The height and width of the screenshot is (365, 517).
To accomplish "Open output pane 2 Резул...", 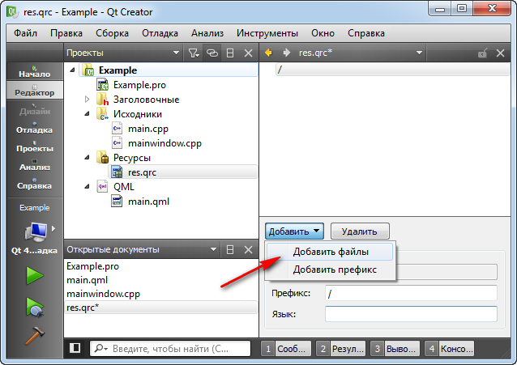I will pyautogui.click(x=340, y=349).
